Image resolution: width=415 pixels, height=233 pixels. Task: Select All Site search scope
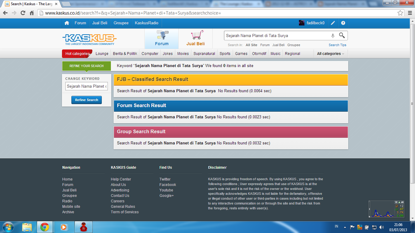251,45
